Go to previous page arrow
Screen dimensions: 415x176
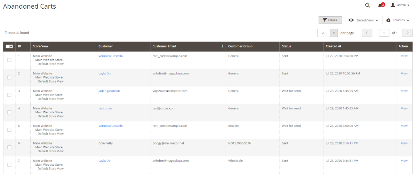[367, 33]
